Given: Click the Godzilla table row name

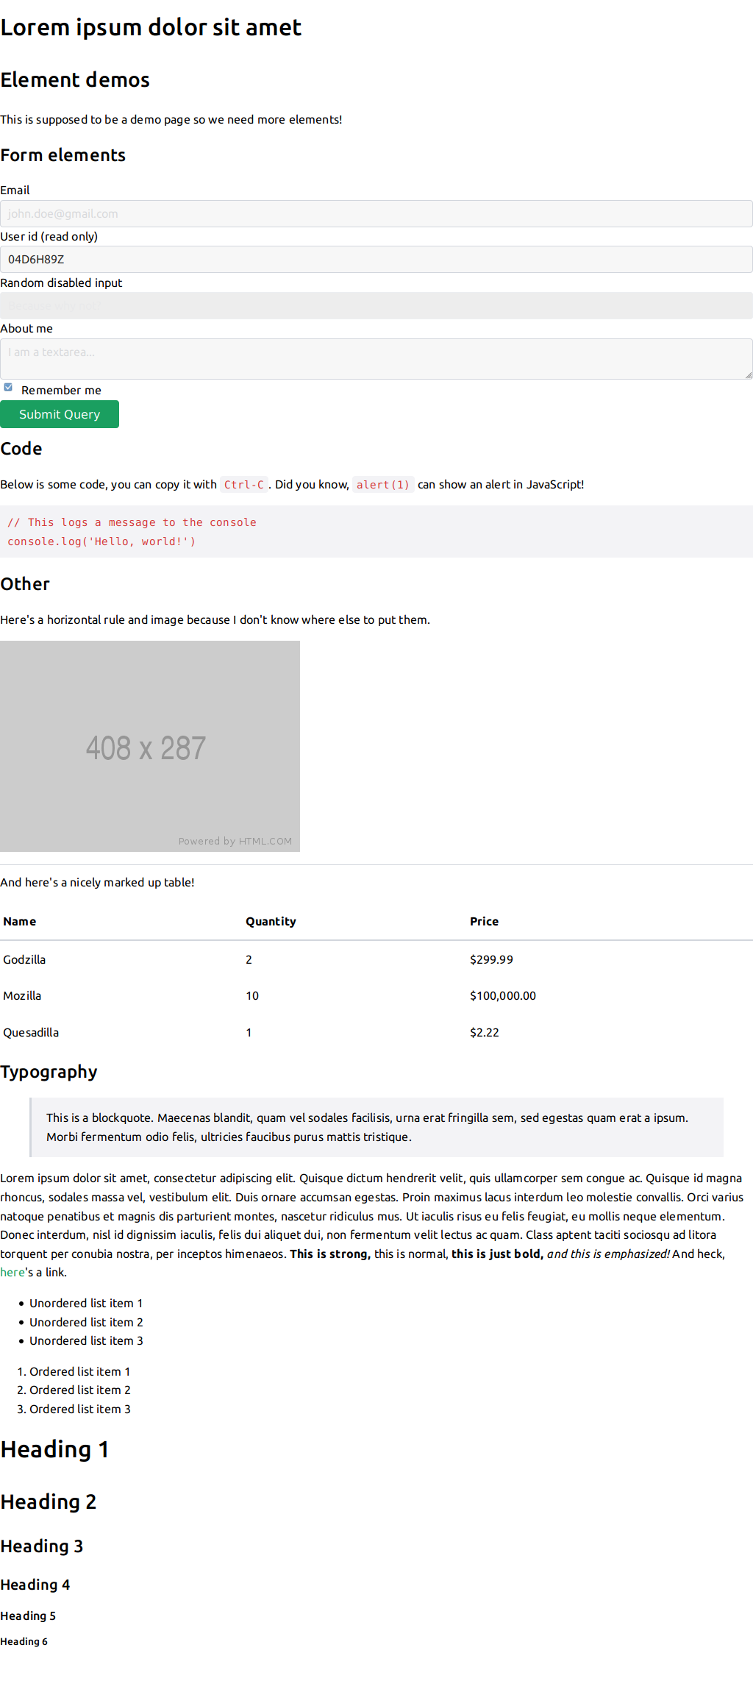Looking at the screenshot, I should tap(24, 959).
